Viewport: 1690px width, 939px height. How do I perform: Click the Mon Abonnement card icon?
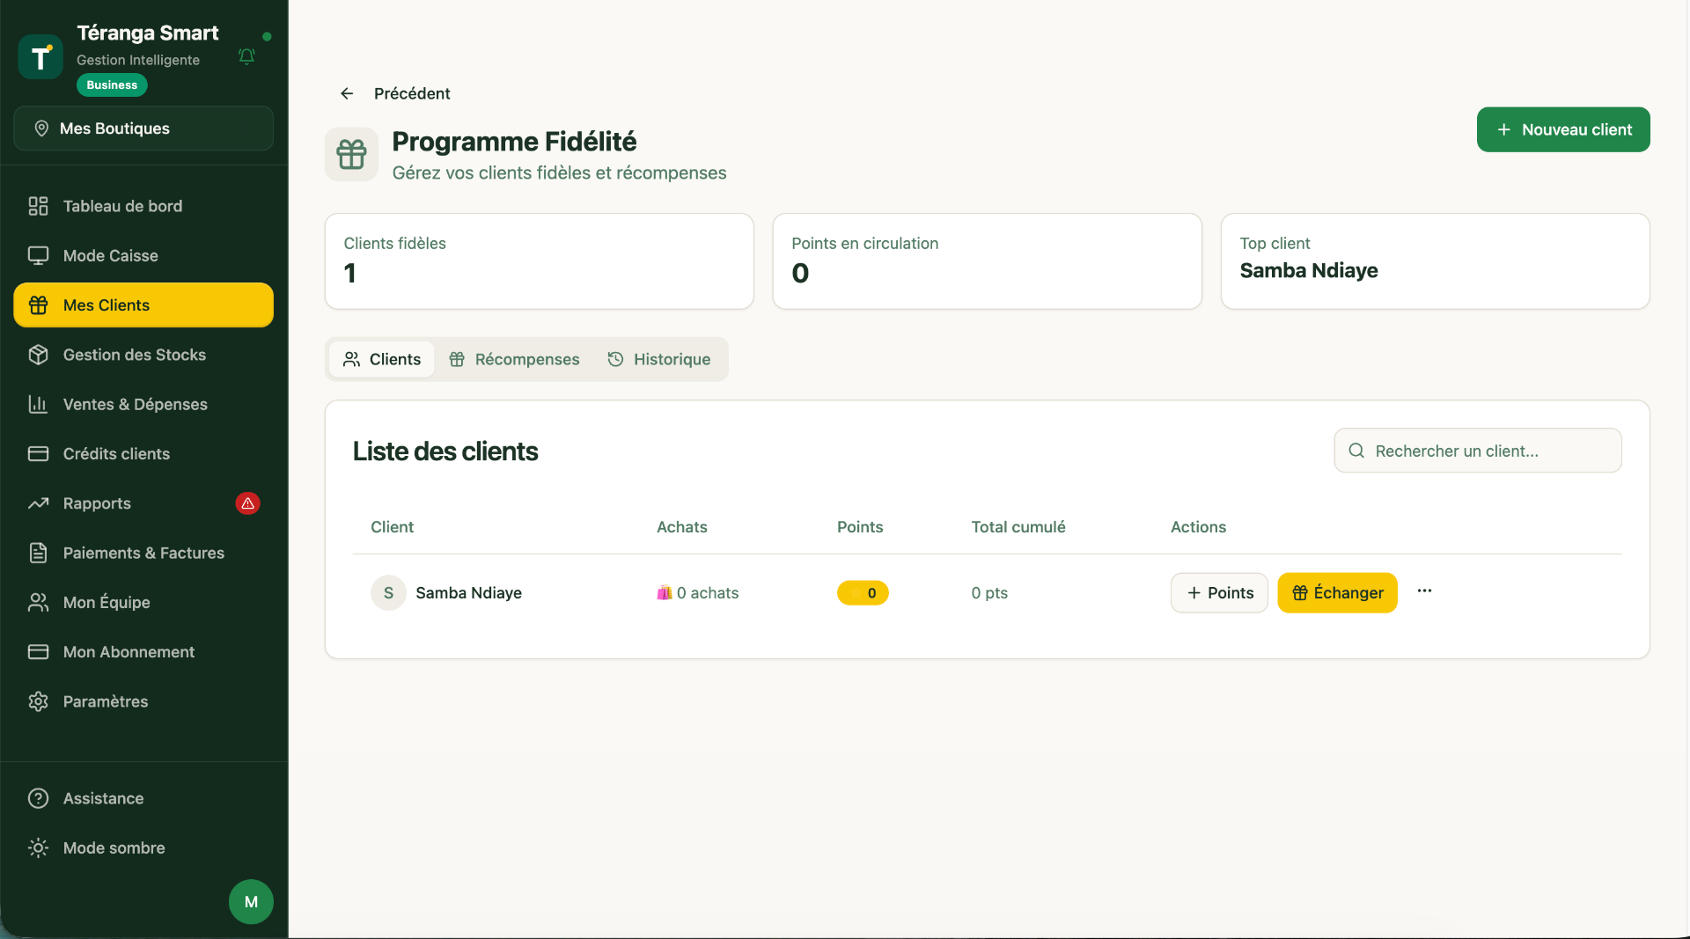point(38,652)
